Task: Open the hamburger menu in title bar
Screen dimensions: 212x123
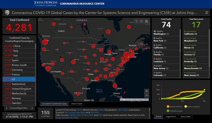Action: pyautogui.click(x=207, y=13)
